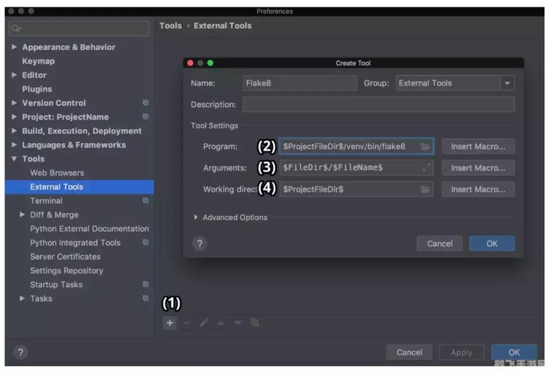The width and height of the screenshot is (550, 374).
Task: Collapse the Tools tree section
Action: click(x=14, y=159)
